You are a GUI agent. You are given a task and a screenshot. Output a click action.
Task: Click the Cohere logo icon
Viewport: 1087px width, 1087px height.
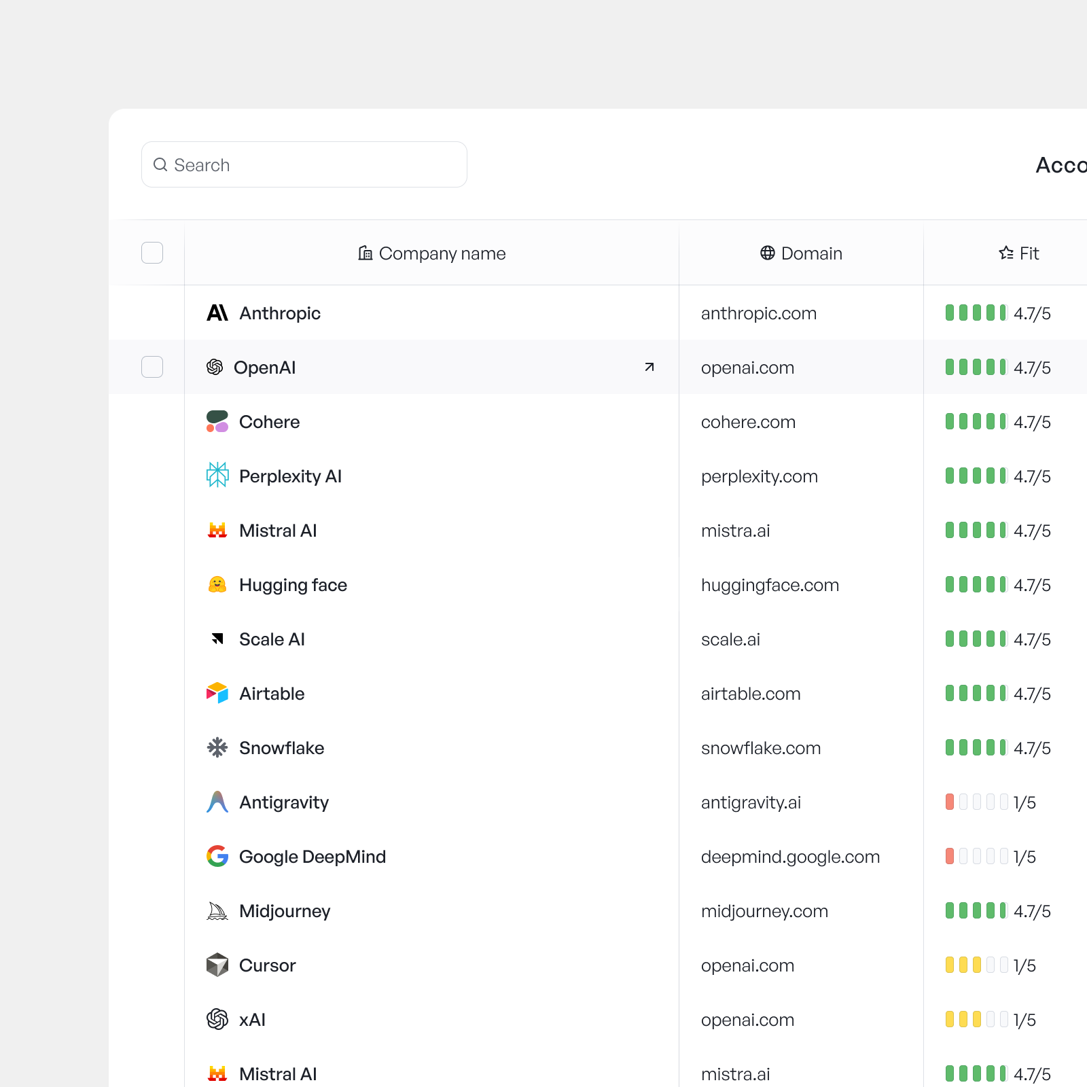point(217,421)
